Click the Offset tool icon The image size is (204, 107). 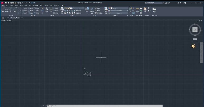[42, 13]
